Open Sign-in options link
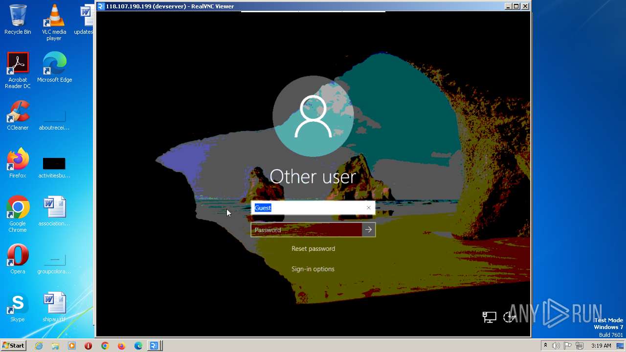The width and height of the screenshot is (626, 352). click(313, 269)
